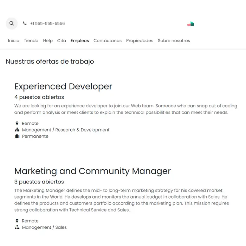Select Help in the navigation bar
246x246 pixels.
point(48,41)
